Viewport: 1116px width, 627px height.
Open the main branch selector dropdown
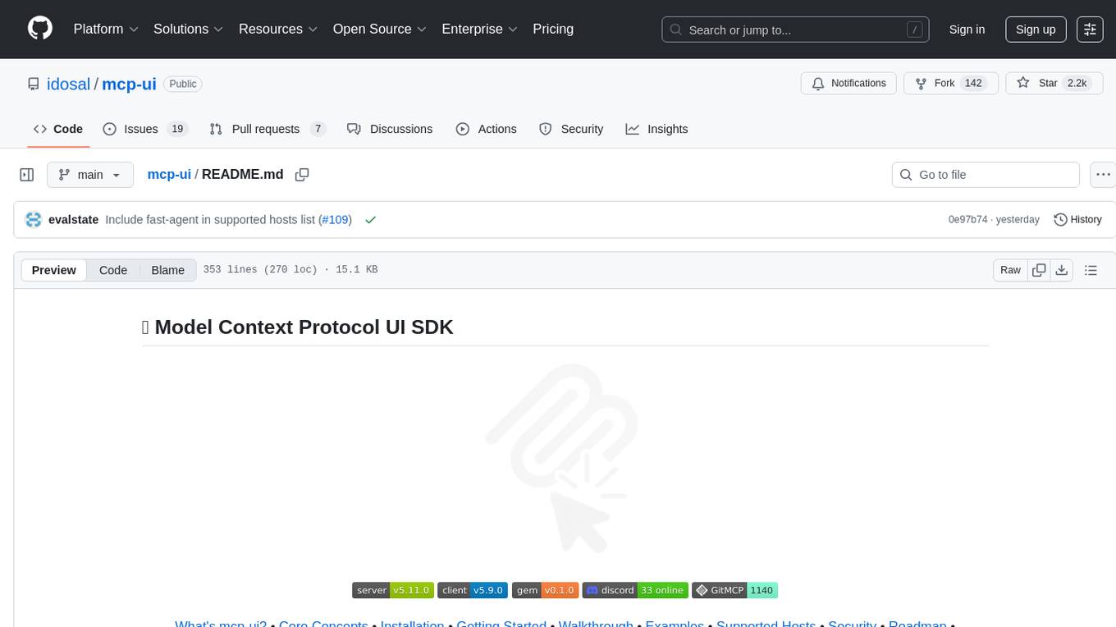90,175
